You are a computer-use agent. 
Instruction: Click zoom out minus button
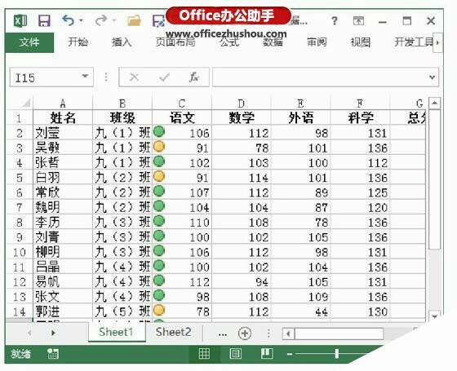(x=290, y=354)
